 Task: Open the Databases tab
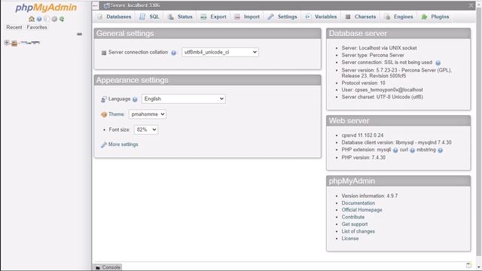pyautogui.click(x=114, y=17)
